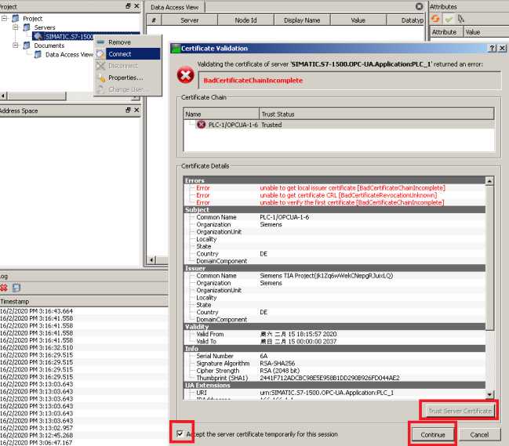Close the Address Space panel
Viewport: 509px width, 446px height.
click(x=136, y=111)
